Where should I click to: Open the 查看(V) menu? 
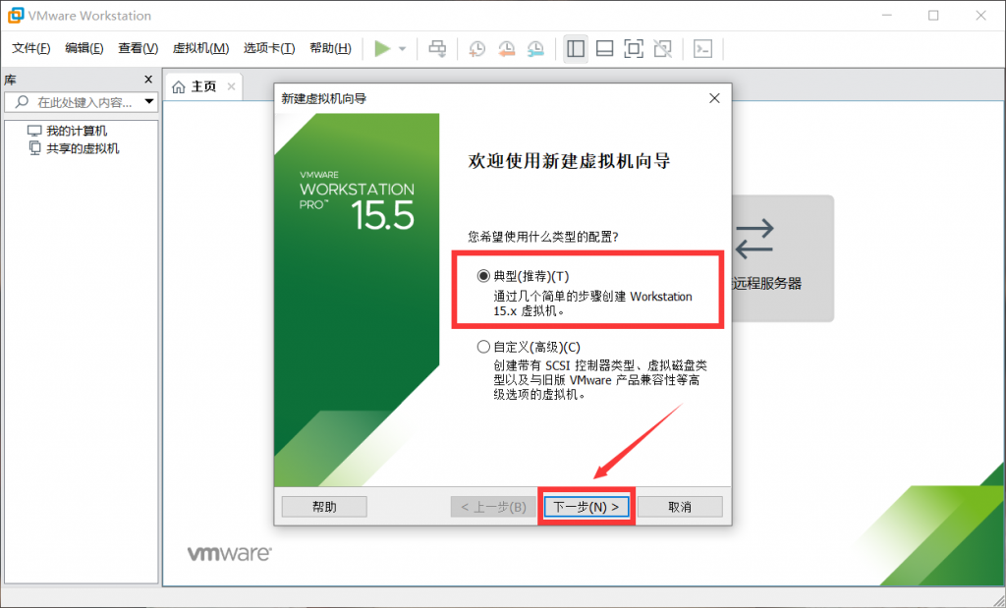(x=138, y=49)
